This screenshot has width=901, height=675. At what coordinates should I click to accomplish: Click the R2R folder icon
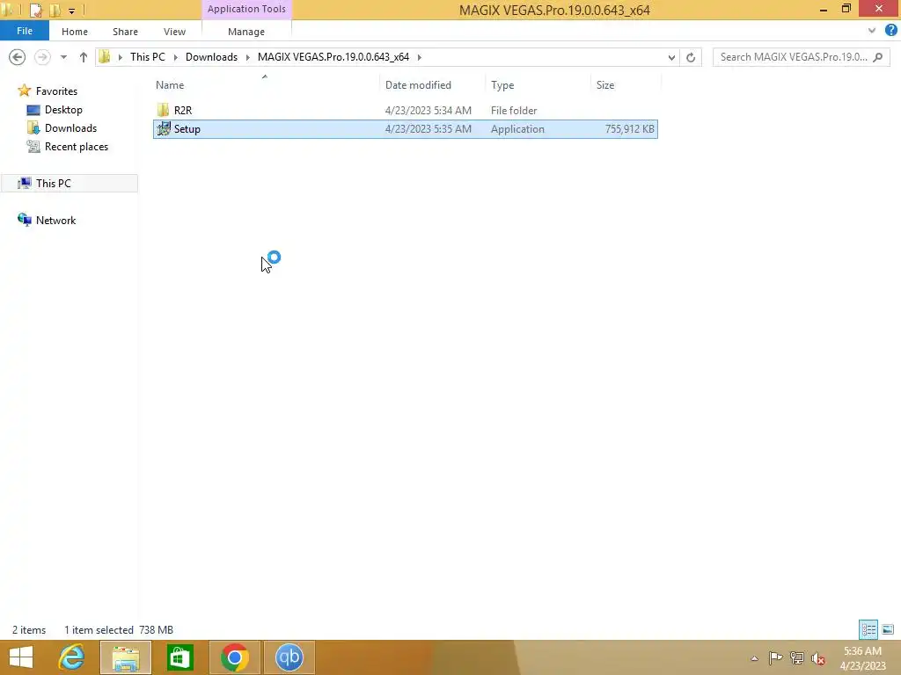[163, 110]
